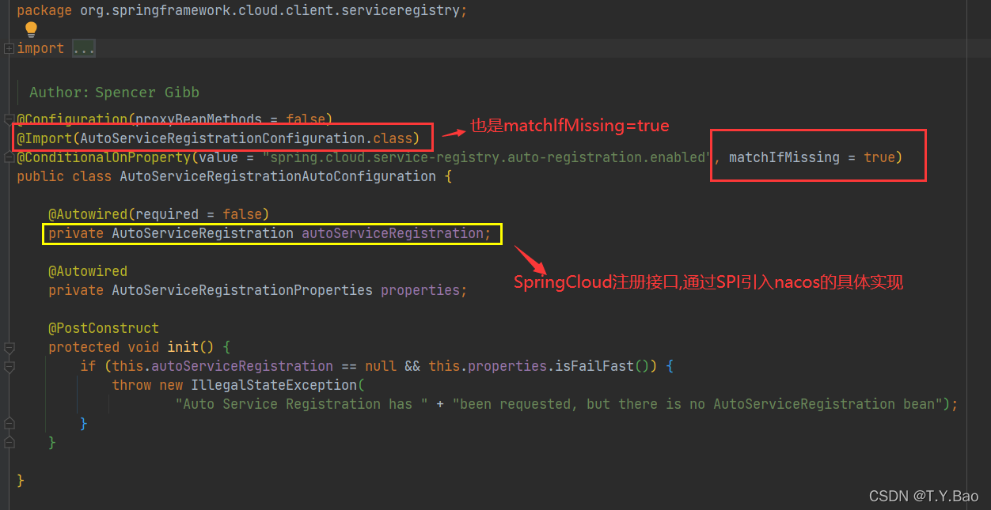991x510 pixels.
Task: Click the autoServiceRegistration field name
Action: pyautogui.click(x=393, y=233)
